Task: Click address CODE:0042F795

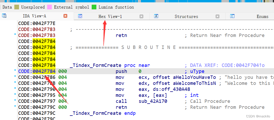Action: [x=37, y=95]
